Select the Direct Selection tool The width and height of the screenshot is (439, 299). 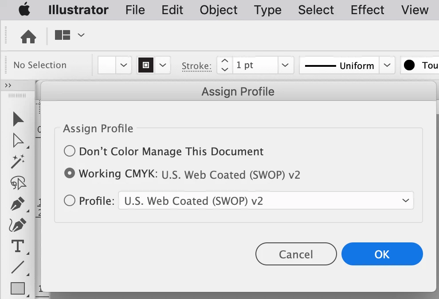pyautogui.click(x=18, y=140)
